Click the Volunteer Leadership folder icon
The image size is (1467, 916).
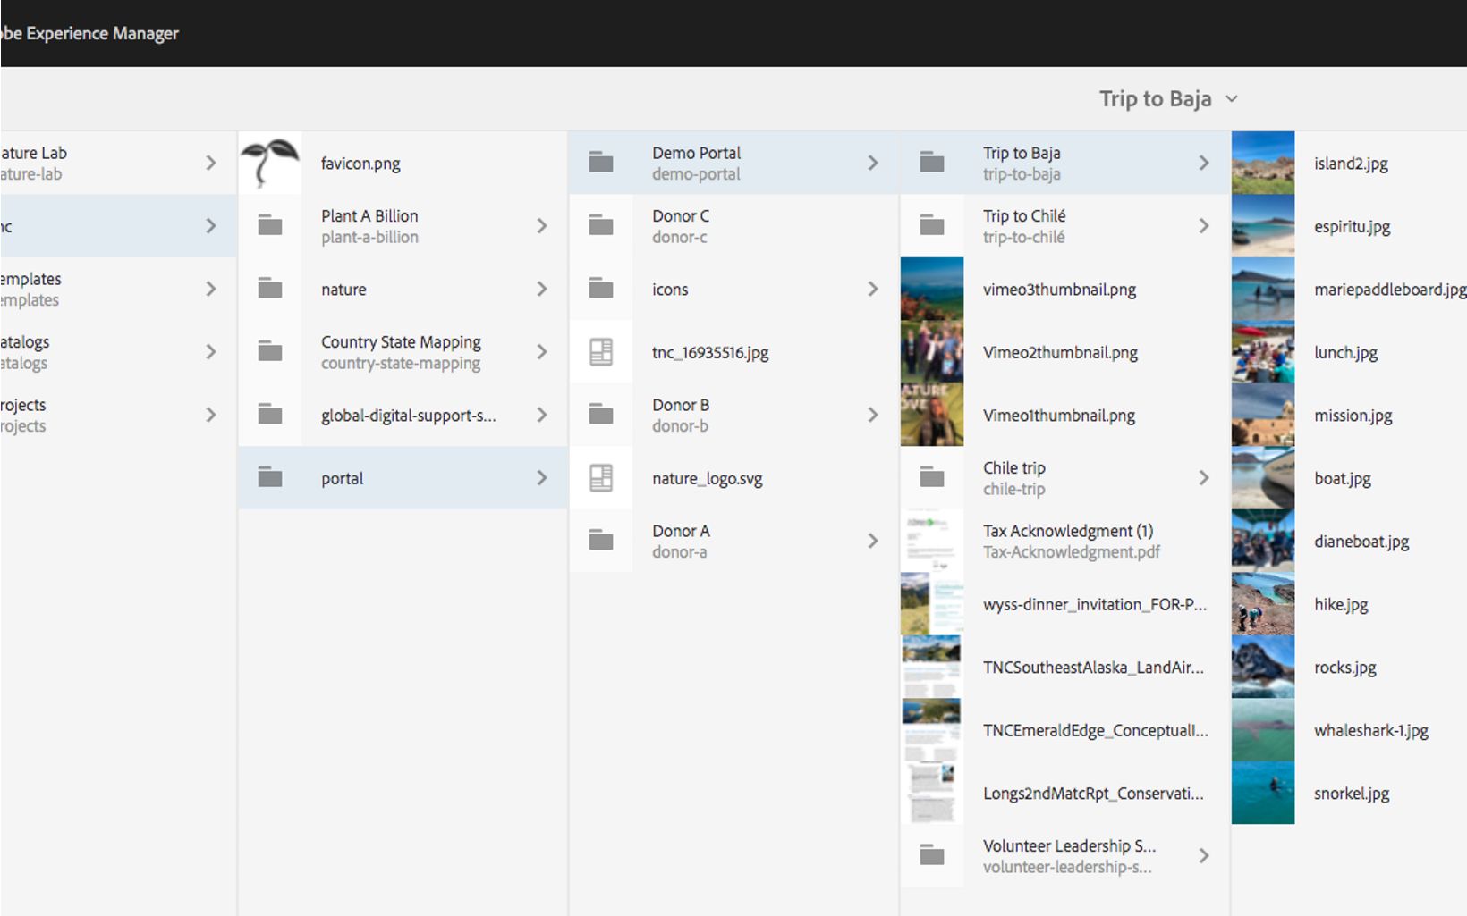[932, 855]
